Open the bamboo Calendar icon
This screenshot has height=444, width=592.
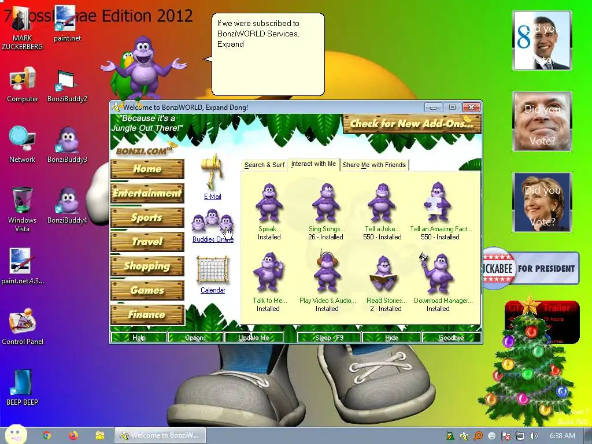[213, 270]
